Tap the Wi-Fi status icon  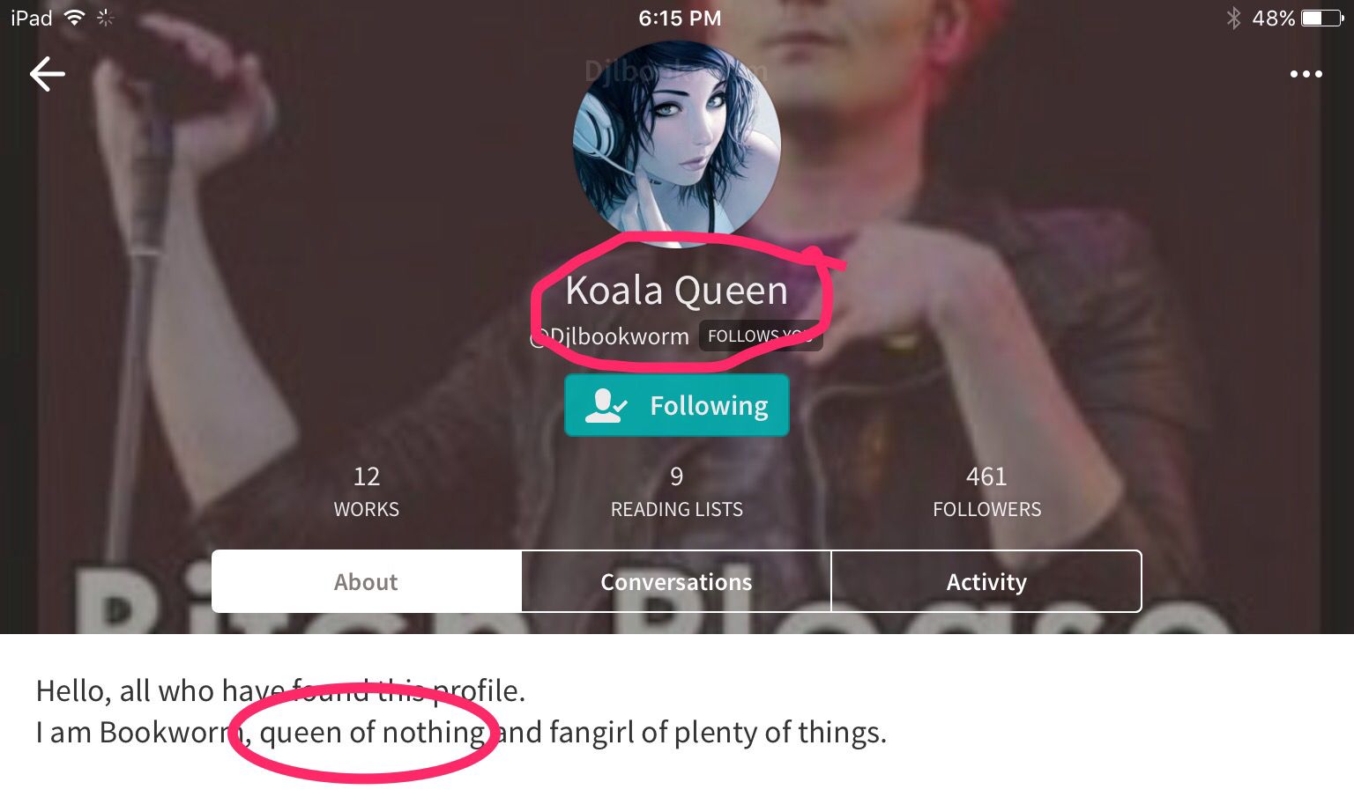pos(75,18)
